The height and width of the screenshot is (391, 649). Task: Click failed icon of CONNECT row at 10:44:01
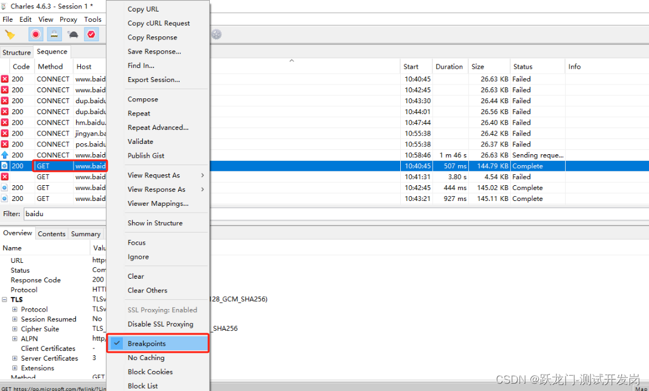click(x=4, y=112)
